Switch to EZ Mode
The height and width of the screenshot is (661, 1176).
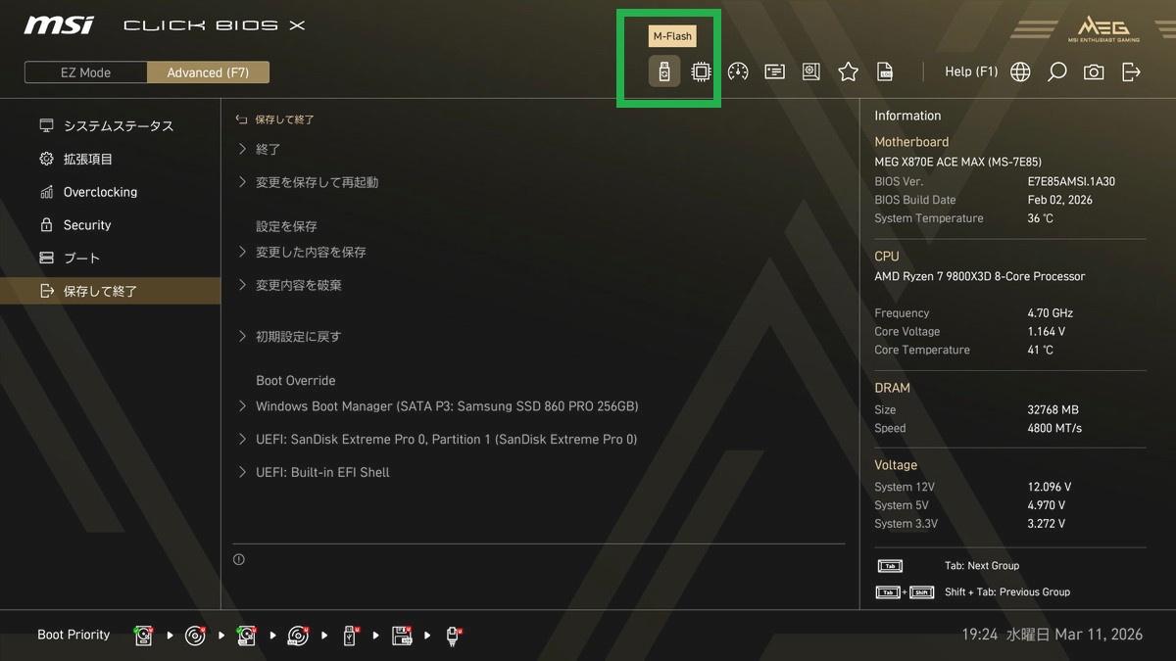tap(86, 72)
